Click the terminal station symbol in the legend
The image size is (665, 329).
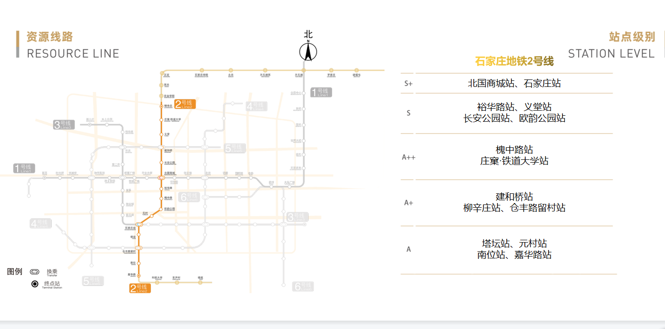[x=35, y=284]
